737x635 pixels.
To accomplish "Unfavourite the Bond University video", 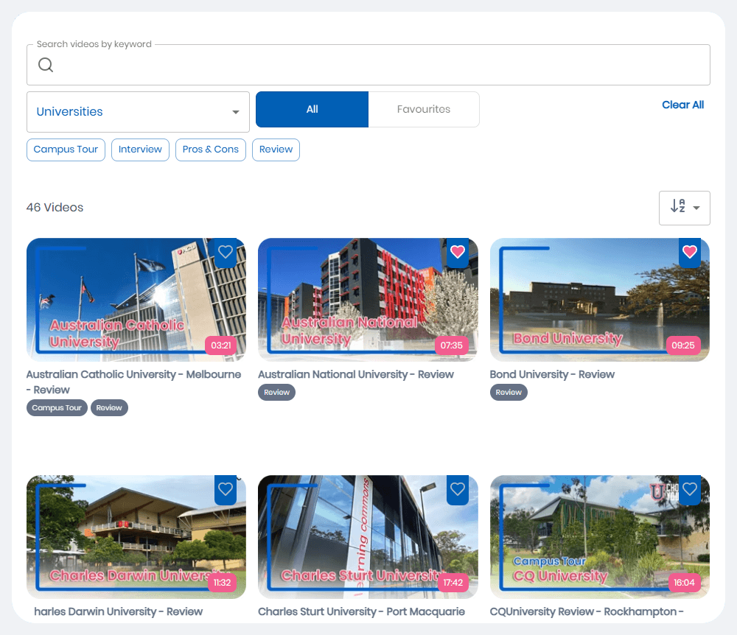I will click(x=690, y=252).
